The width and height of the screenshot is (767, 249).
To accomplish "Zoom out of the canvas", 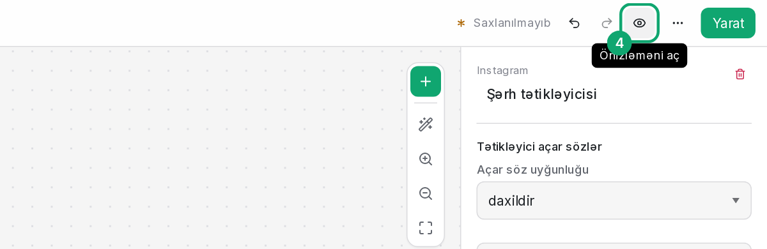I will [426, 193].
